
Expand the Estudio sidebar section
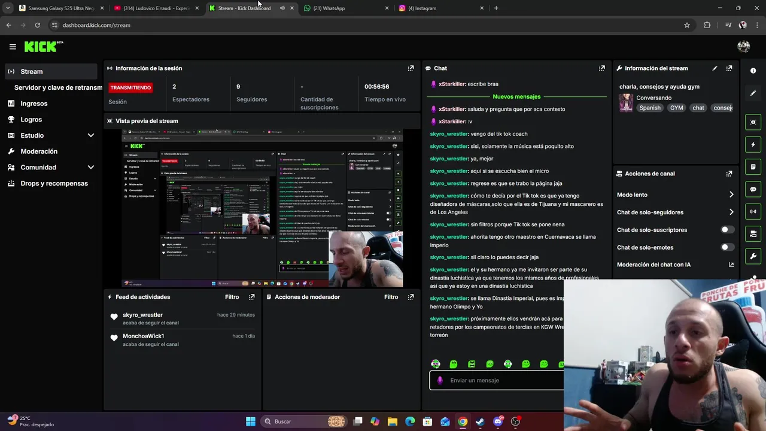click(x=91, y=135)
